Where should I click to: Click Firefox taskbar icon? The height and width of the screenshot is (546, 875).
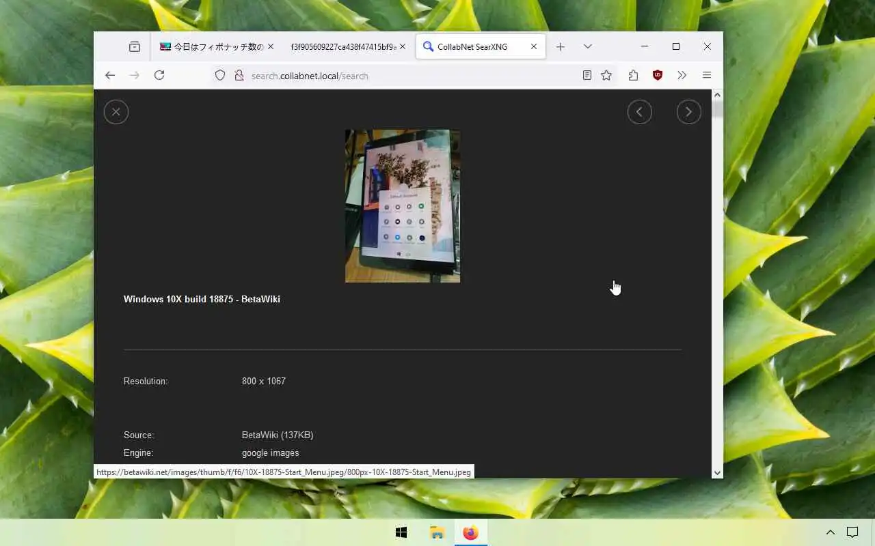[x=471, y=533]
